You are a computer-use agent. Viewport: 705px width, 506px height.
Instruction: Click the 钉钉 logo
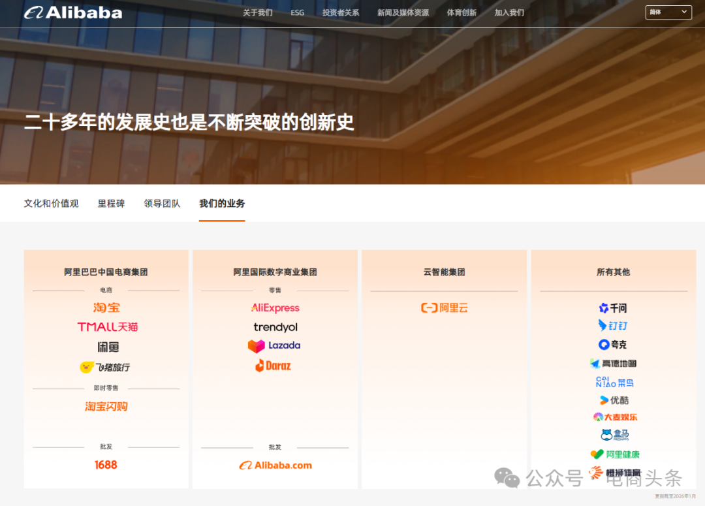(x=613, y=326)
